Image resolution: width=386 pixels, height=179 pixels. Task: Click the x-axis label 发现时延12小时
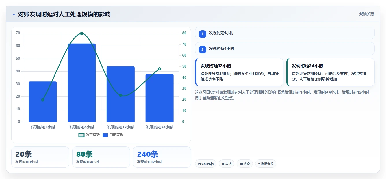click(120, 127)
